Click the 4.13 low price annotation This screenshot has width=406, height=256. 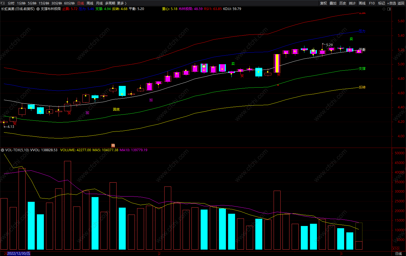pos(11,127)
